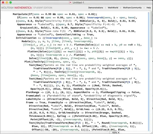Click Thickness[0.001] in the code
The width and height of the screenshot is (153, 134).
[x=41, y=116]
